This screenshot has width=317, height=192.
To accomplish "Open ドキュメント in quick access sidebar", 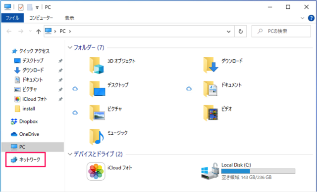I will (x=29, y=80).
